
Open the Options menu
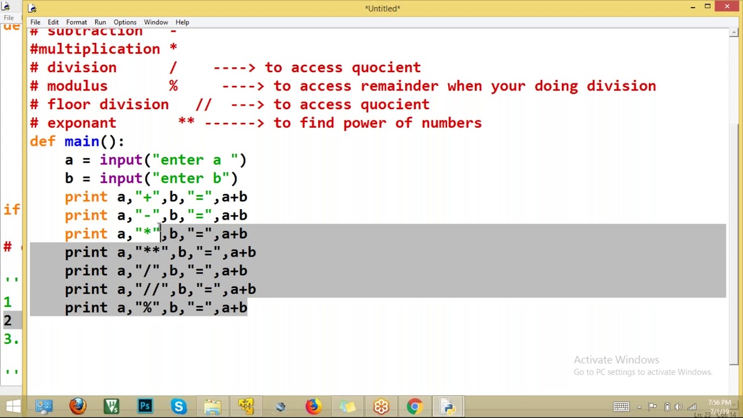[125, 22]
